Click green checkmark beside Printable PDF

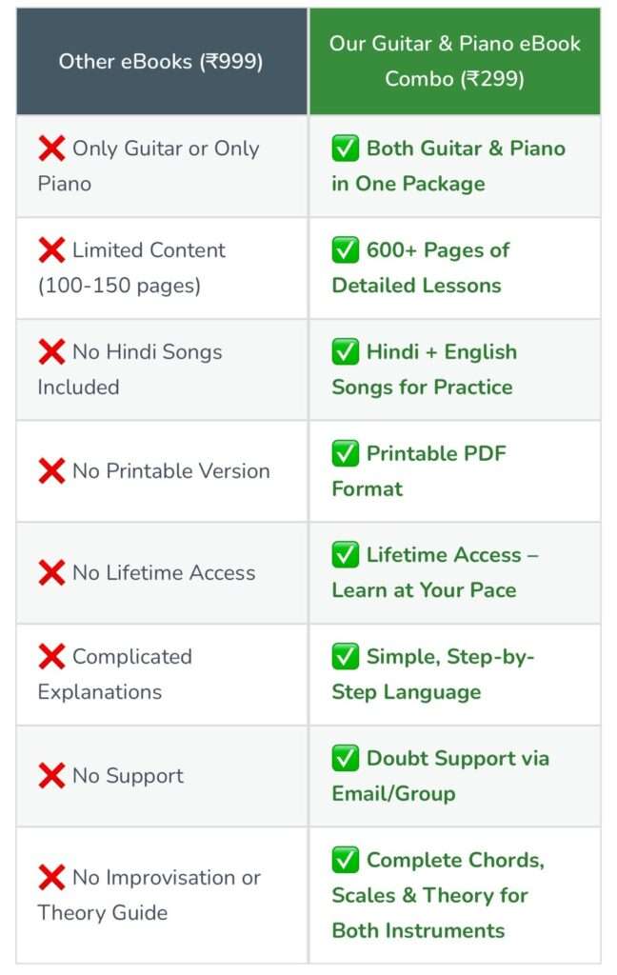(x=345, y=453)
